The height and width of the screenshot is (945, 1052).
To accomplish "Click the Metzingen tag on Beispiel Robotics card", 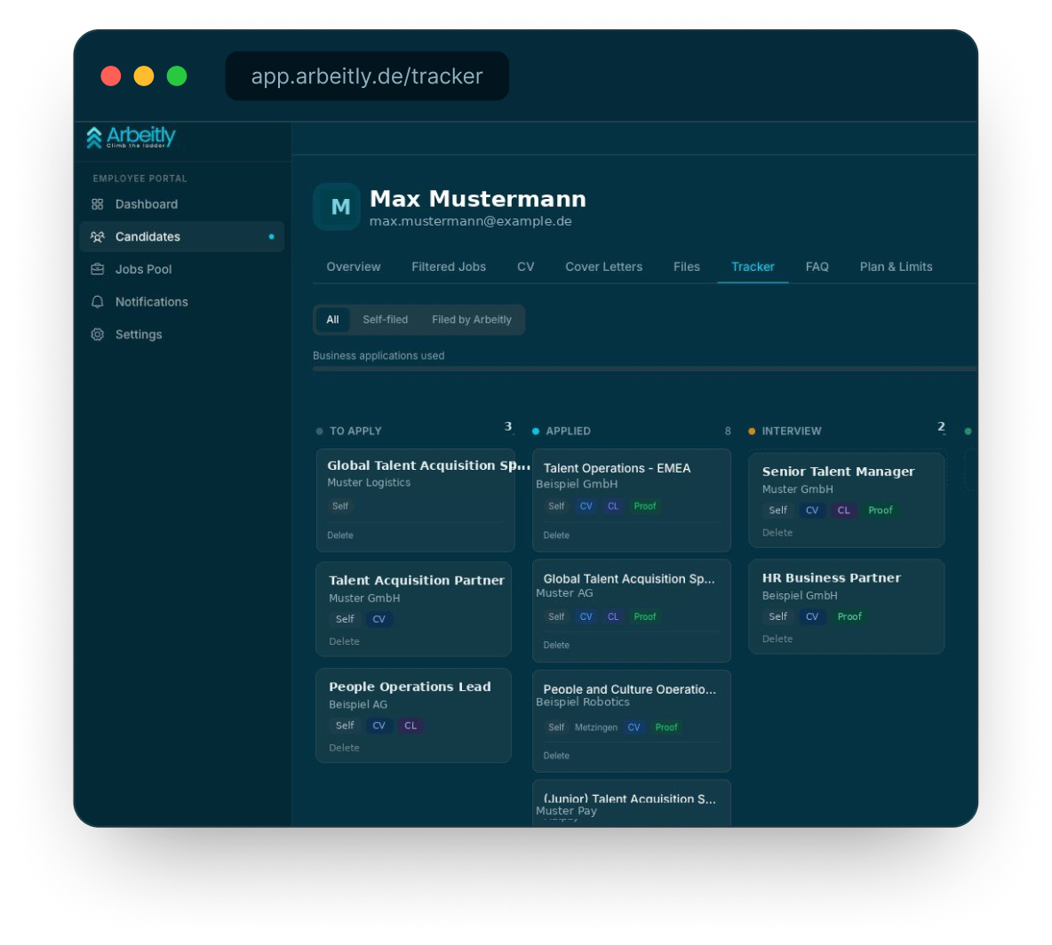I will coord(596,727).
